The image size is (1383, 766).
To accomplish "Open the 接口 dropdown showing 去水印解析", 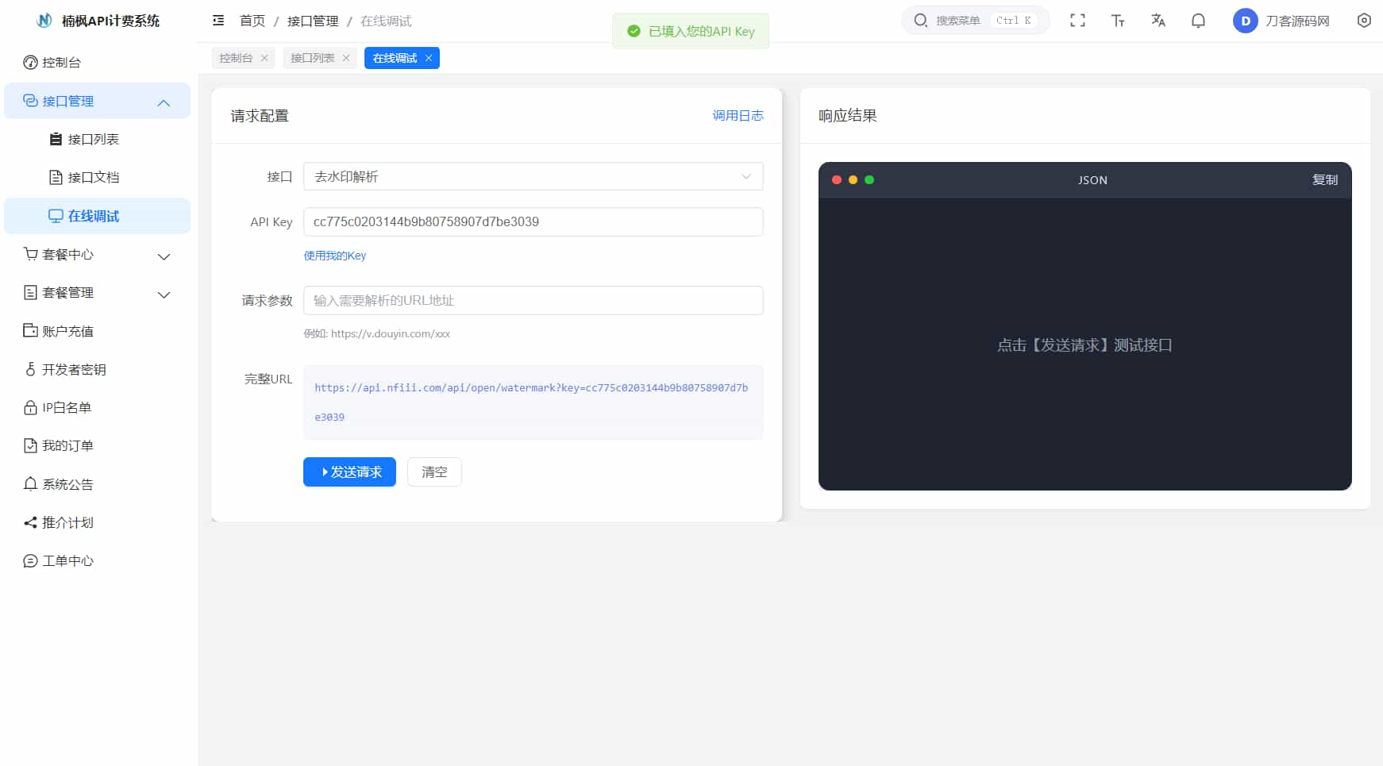I will [x=533, y=176].
